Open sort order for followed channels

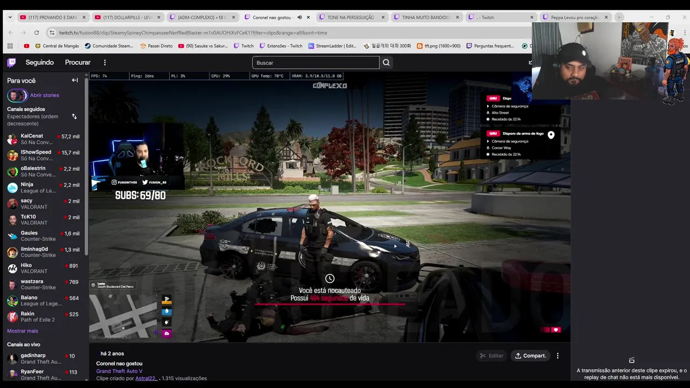point(74,116)
